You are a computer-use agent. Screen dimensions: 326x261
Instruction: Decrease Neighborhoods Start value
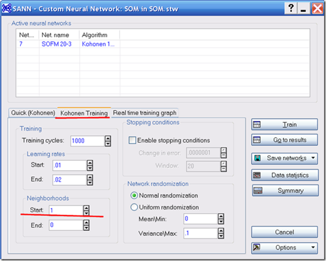86,213
